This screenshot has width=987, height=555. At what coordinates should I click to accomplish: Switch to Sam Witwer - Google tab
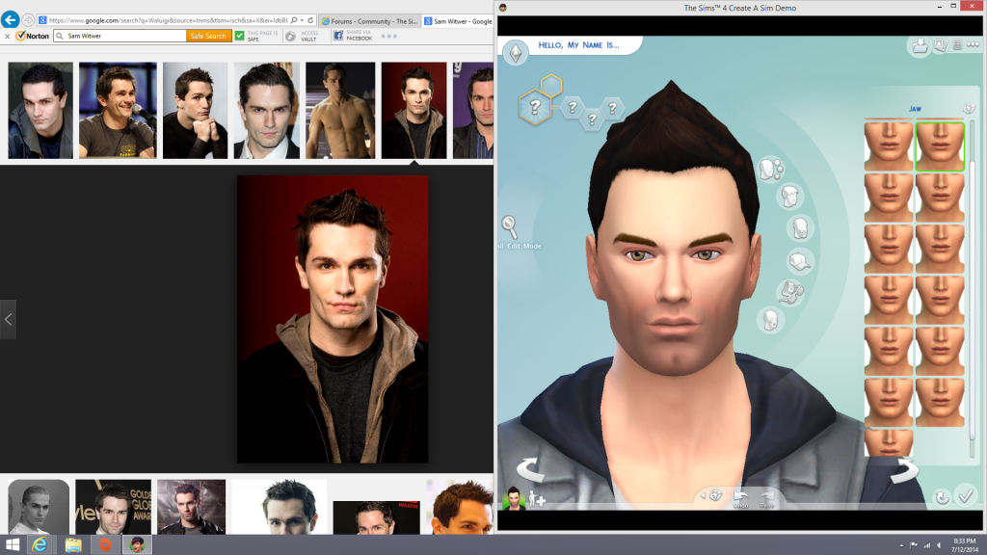(x=458, y=21)
